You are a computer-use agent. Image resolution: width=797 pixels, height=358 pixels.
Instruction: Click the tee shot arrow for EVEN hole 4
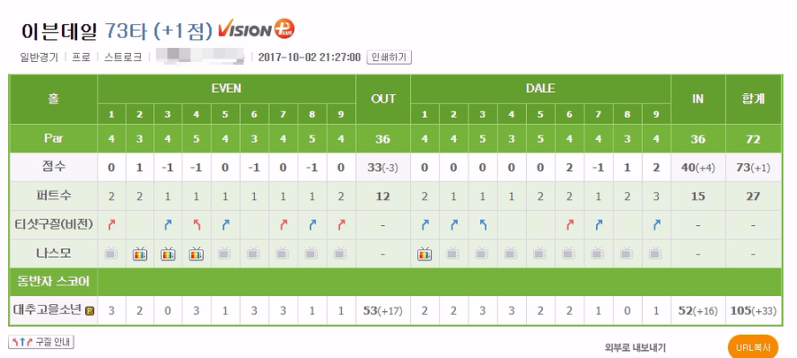click(197, 224)
